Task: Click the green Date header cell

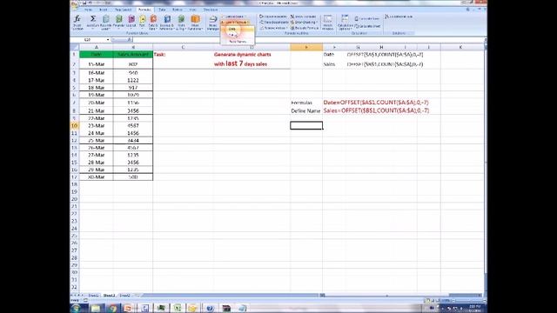Action: tap(97, 54)
